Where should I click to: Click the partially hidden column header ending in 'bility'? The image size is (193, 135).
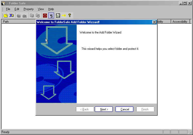(x=164, y=22)
